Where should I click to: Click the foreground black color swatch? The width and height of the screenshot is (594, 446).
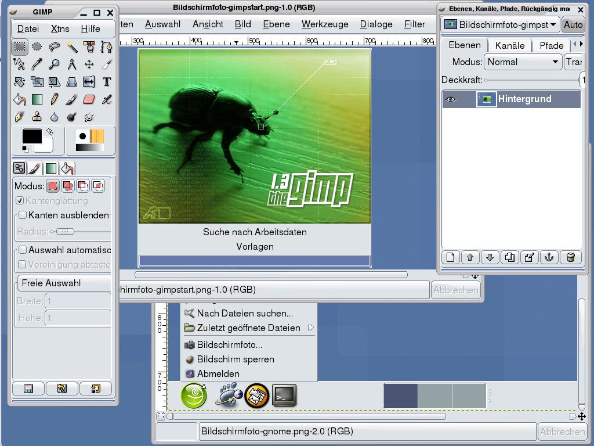click(x=31, y=136)
